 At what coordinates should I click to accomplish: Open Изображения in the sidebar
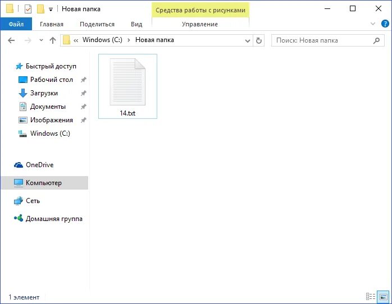tap(52, 120)
